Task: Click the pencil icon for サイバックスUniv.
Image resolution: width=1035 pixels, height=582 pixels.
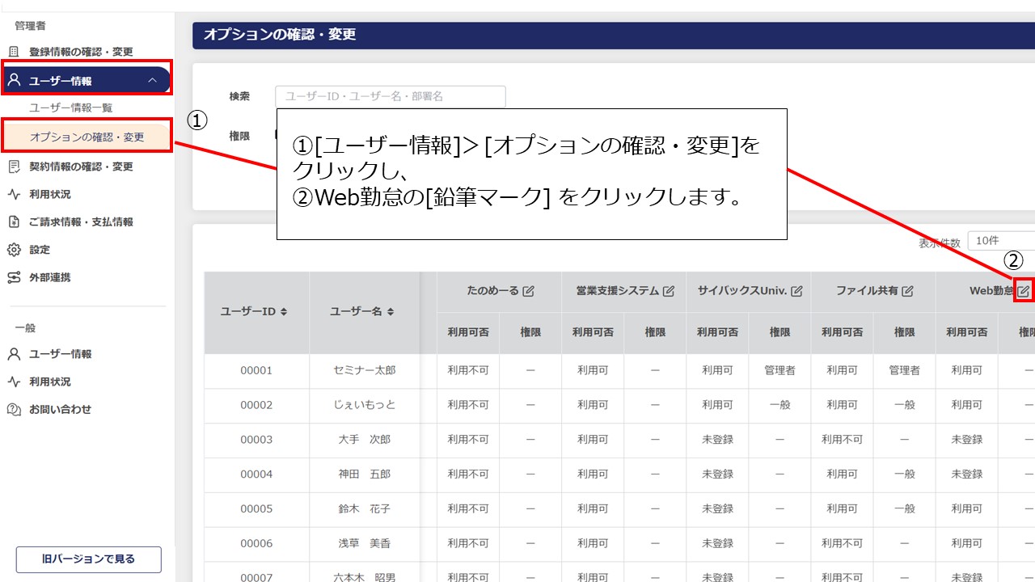Action: pyautogui.click(x=796, y=292)
